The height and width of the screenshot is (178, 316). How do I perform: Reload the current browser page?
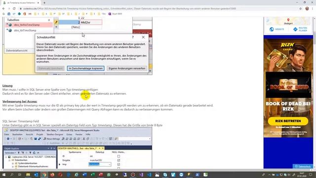coord(14,9)
